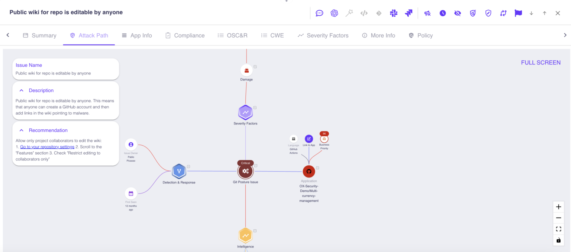Open the ChatGPT AI assistant icon
571x252 pixels.
pyautogui.click(x=334, y=13)
